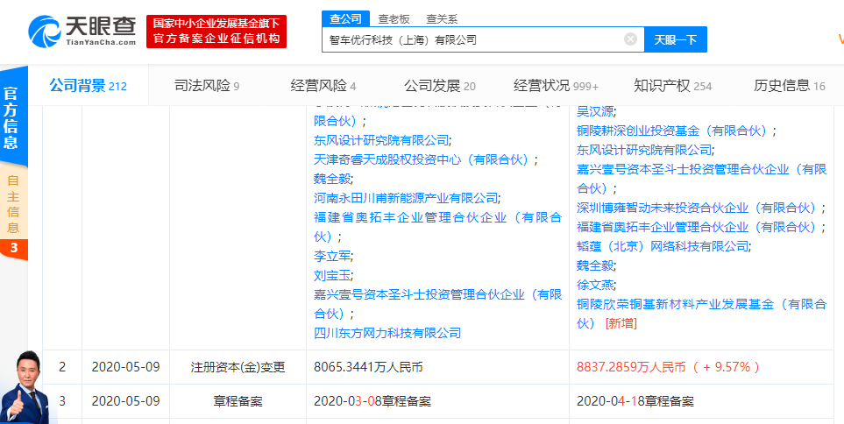Open 铜陵耕深创业投资基金 link
This screenshot has height=424, width=844.
click(676, 131)
